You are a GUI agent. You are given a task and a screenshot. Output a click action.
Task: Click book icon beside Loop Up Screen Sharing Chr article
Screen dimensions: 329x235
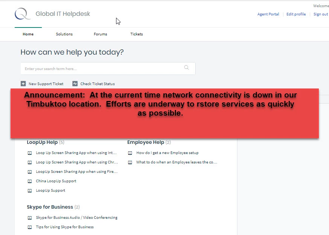pyautogui.click(x=30, y=162)
